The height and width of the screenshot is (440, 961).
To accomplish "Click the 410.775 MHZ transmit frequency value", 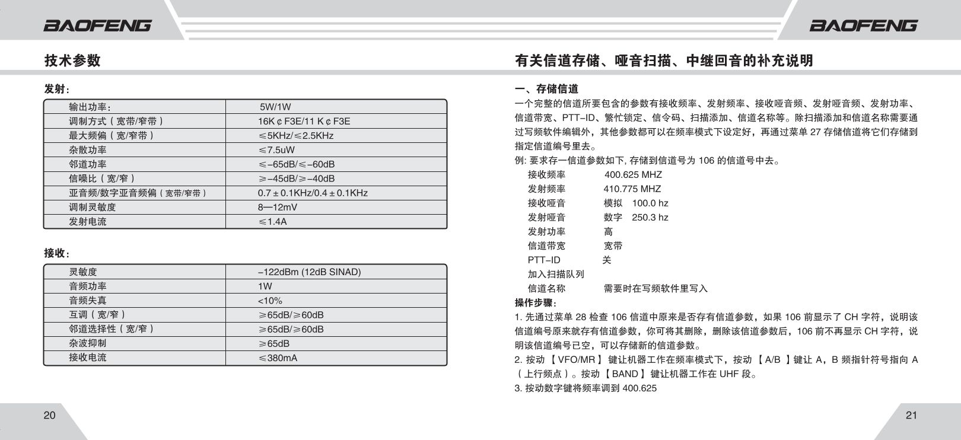I will tap(632, 189).
